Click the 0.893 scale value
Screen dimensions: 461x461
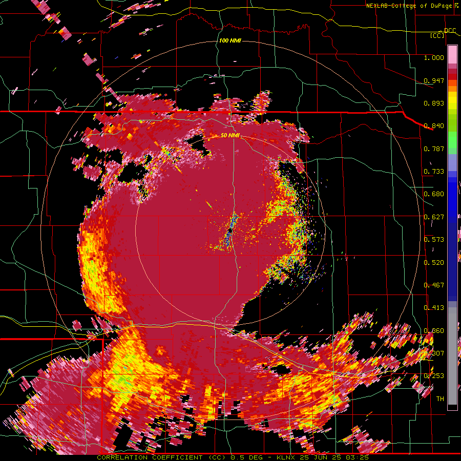point(434,103)
